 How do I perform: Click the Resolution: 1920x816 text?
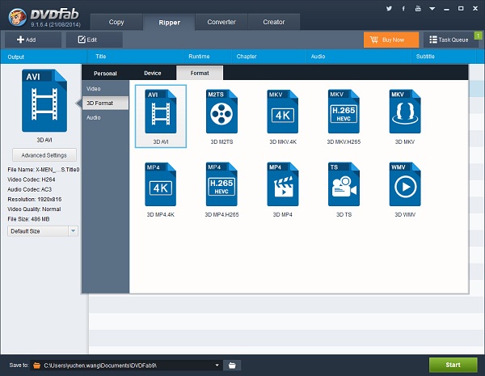coord(34,199)
